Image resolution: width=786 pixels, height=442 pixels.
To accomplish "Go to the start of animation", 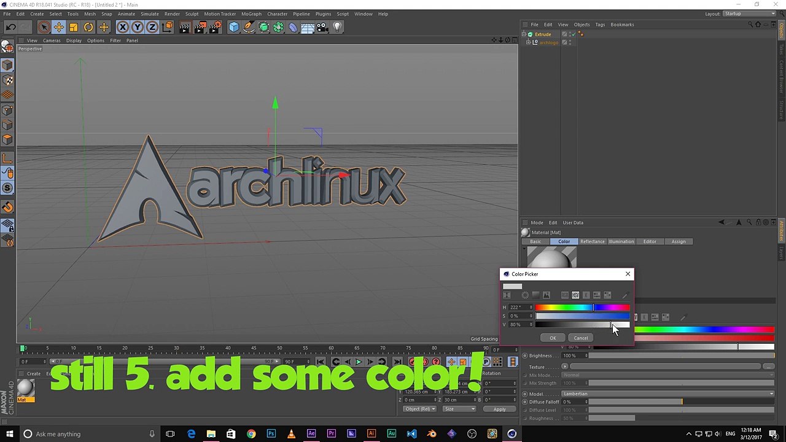I will (x=321, y=362).
